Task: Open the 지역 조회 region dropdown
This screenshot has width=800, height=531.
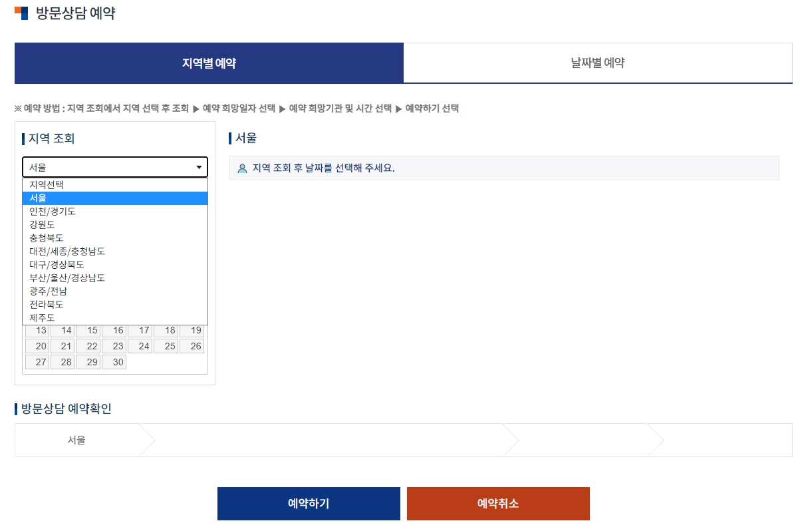Action: (x=115, y=167)
